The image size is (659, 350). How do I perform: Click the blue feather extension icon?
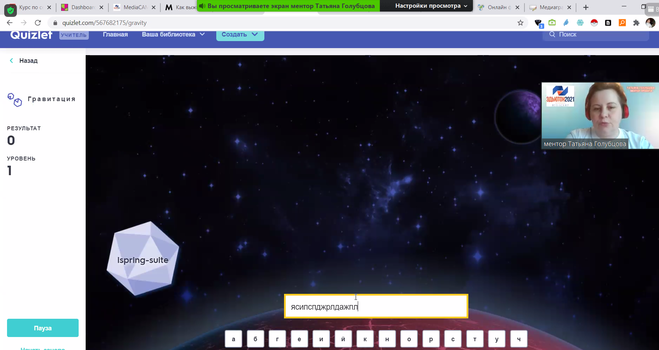click(566, 23)
